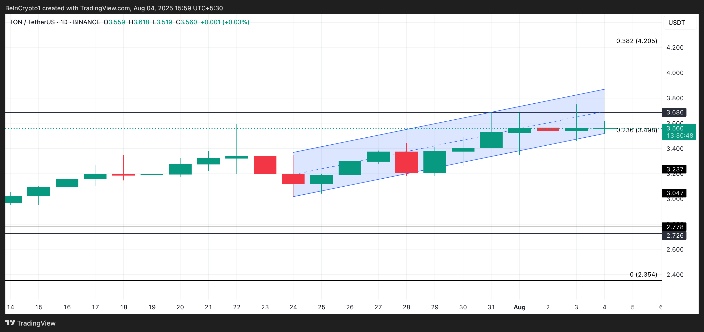Image resolution: width=704 pixels, height=332 pixels.
Task: Select the 2.726 price level label
Action: [x=675, y=236]
